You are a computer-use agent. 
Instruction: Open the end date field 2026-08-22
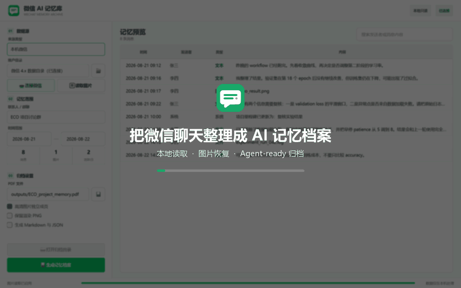83,139
